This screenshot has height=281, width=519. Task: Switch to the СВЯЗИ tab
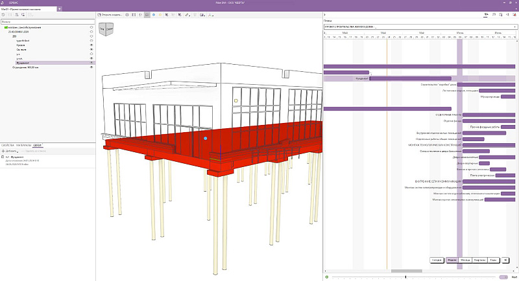point(38,145)
